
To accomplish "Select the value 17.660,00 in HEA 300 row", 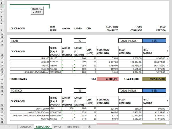I will point(154,119).
